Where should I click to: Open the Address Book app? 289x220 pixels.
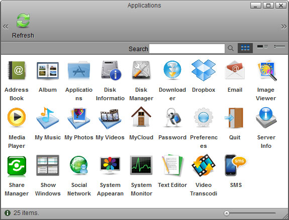pos(17,70)
